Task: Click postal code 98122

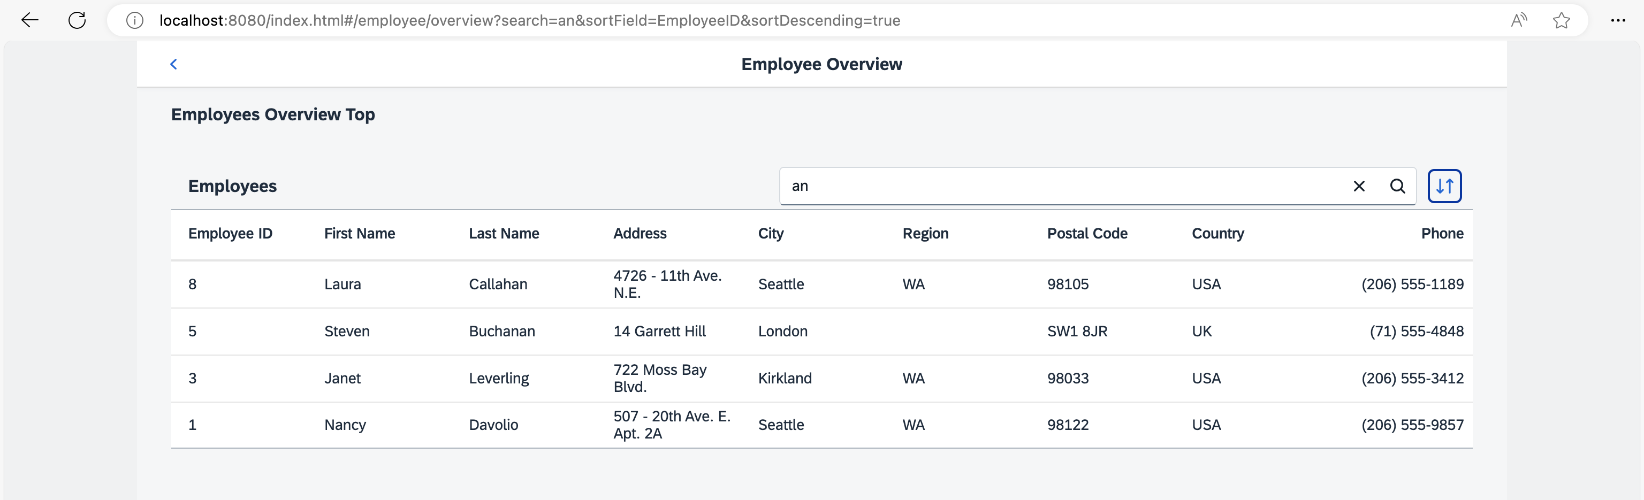Action: 1068,425
